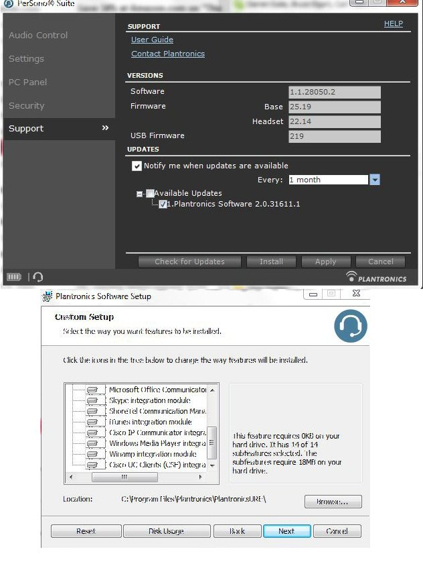423x570 pixels.
Task: Go to the Security section
Action: (27, 105)
